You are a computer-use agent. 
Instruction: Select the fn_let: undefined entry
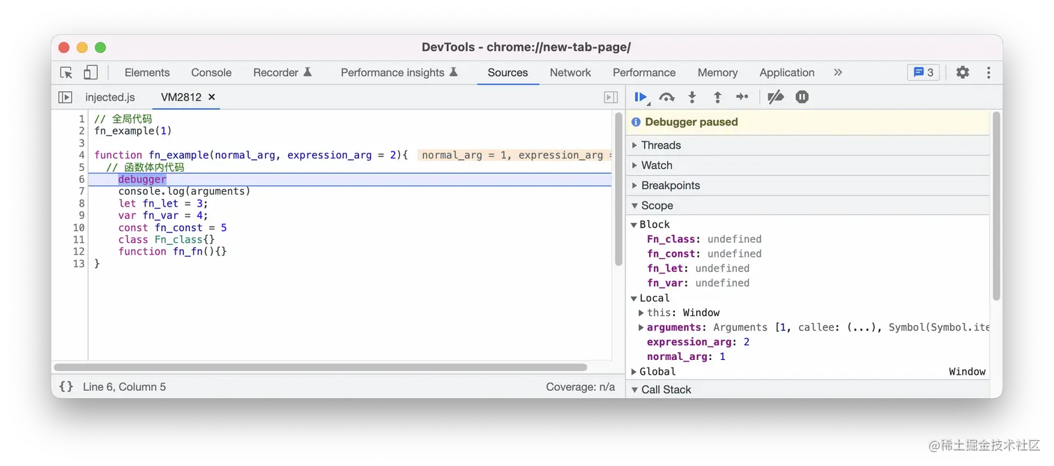[x=698, y=269]
